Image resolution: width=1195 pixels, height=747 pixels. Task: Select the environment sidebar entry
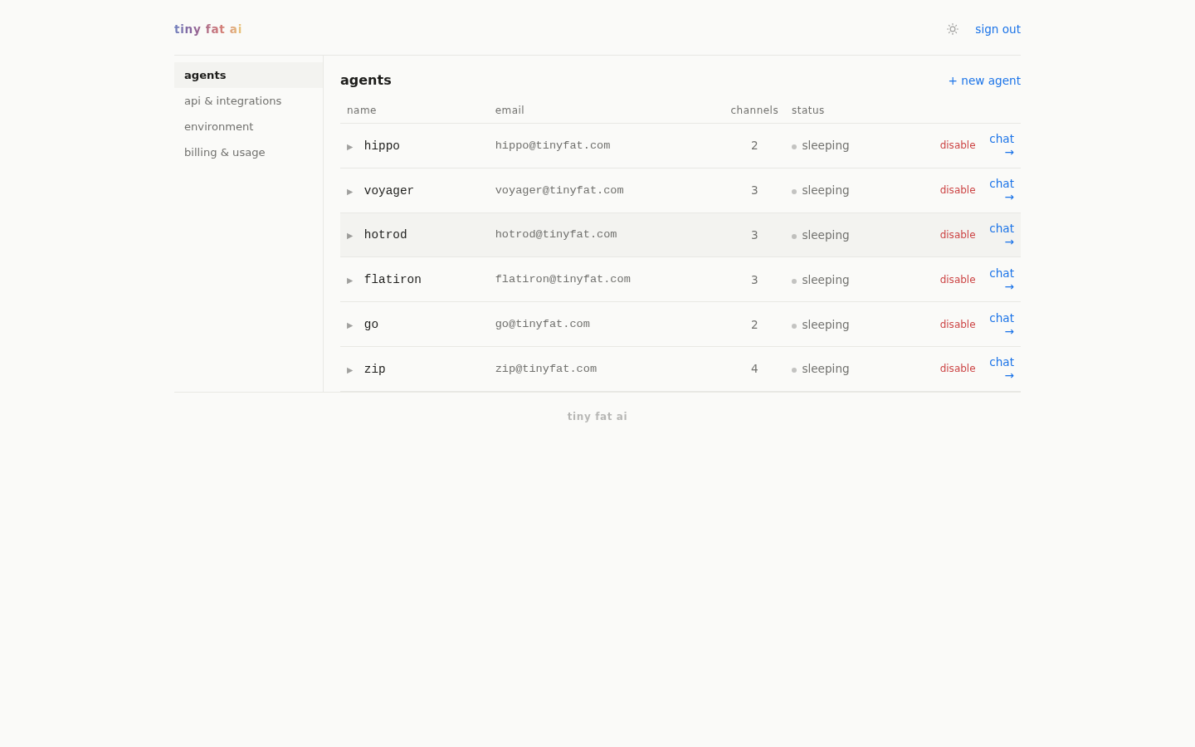[218, 126]
